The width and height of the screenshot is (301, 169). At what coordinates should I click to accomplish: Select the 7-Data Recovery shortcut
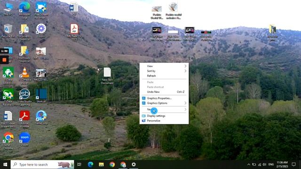pyautogui.click(x=8, y=98)
